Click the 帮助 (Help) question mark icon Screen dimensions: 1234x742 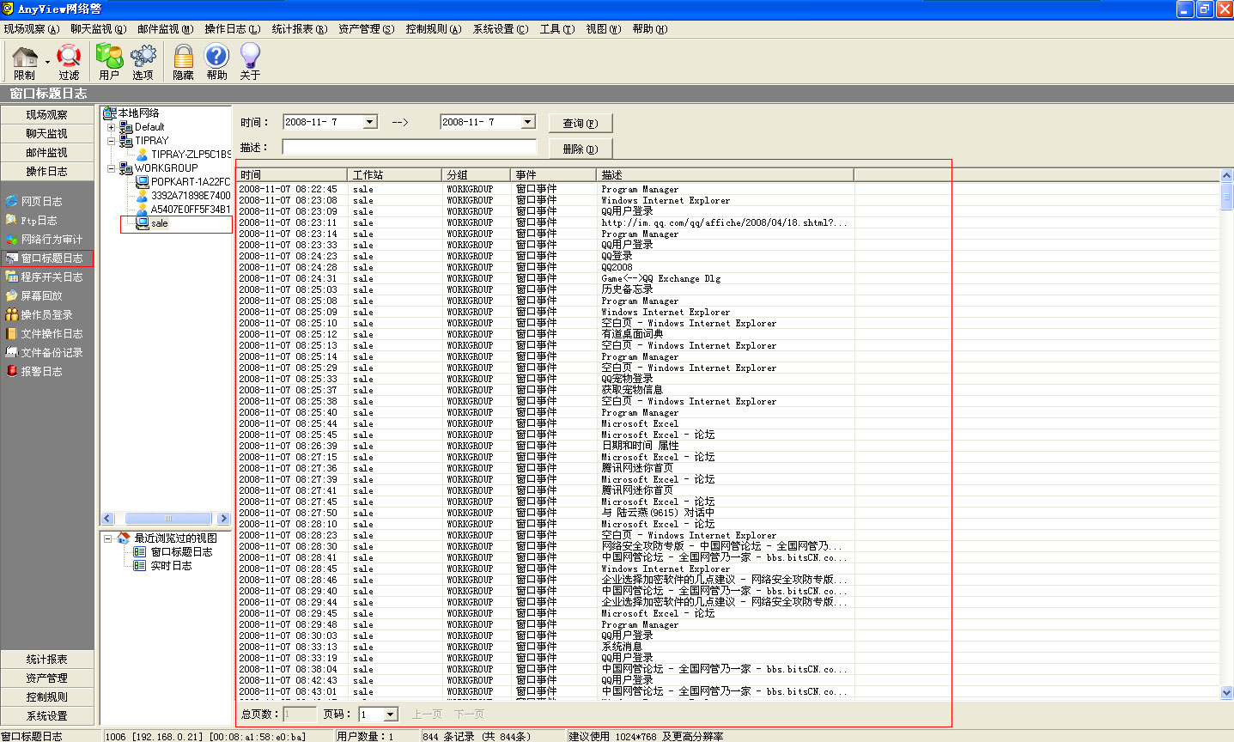click(216, 61)
